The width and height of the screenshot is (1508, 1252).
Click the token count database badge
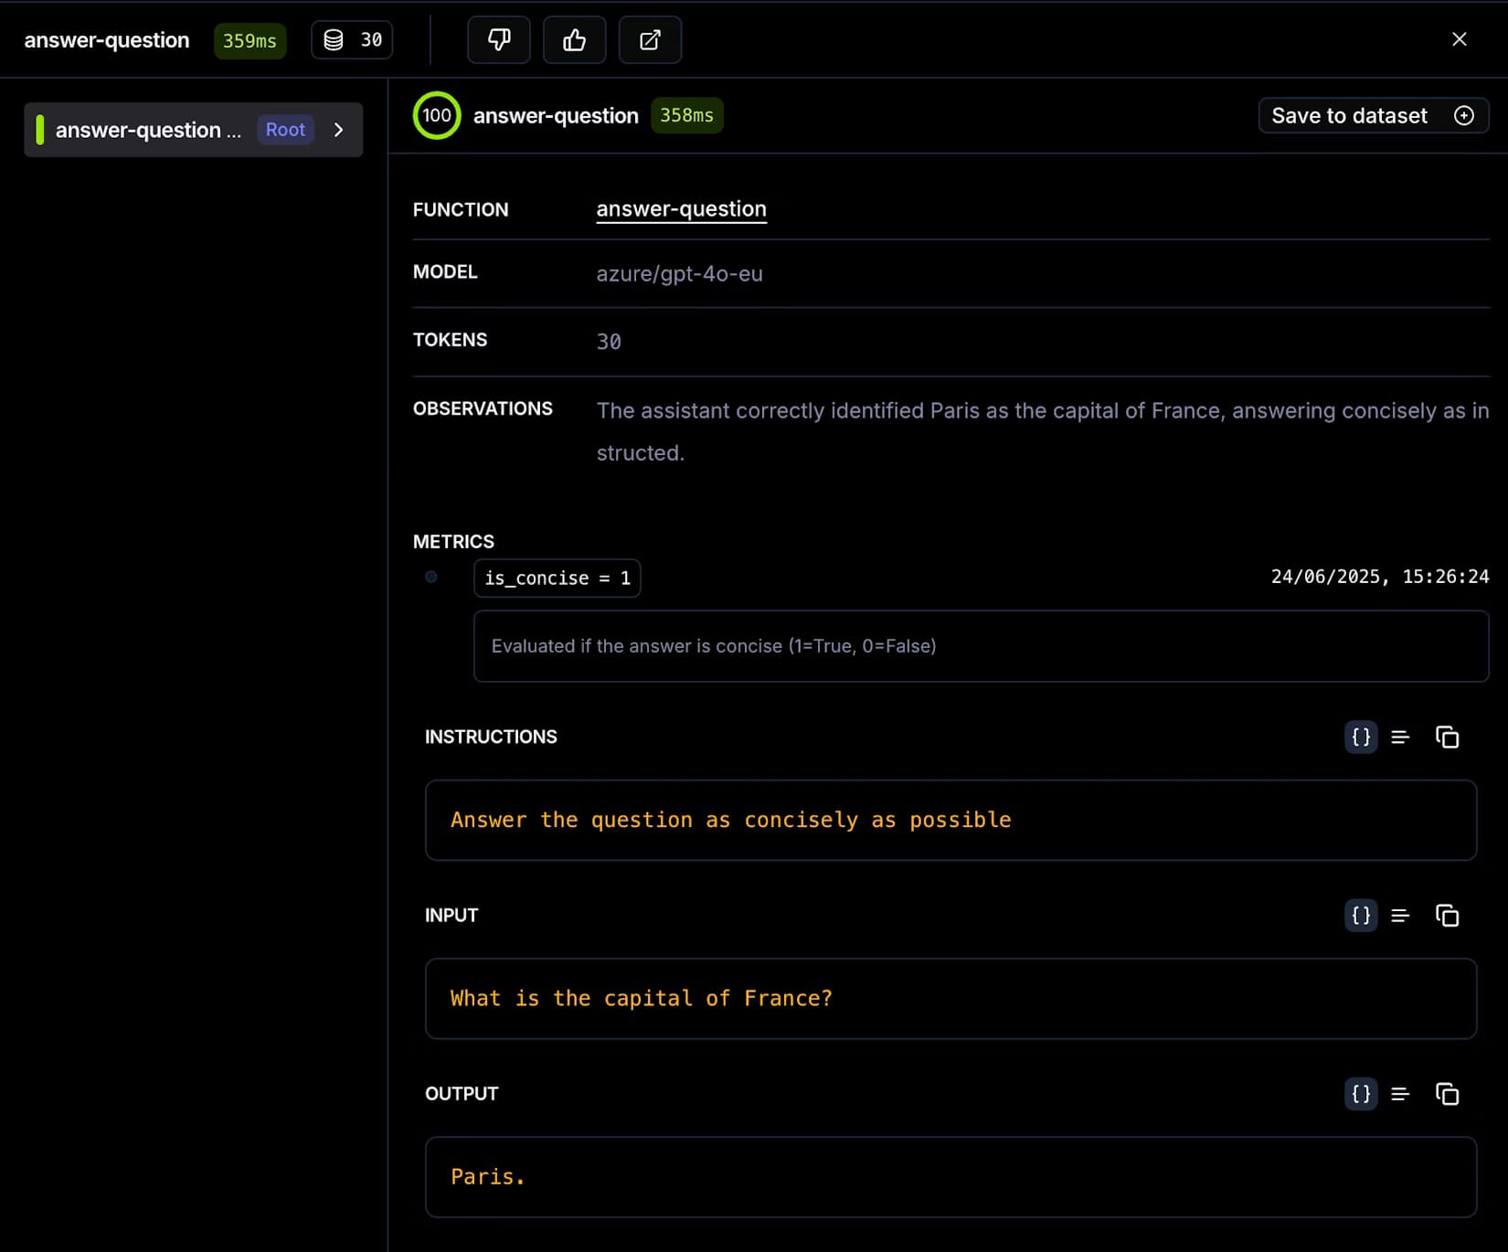coord(352,40)
